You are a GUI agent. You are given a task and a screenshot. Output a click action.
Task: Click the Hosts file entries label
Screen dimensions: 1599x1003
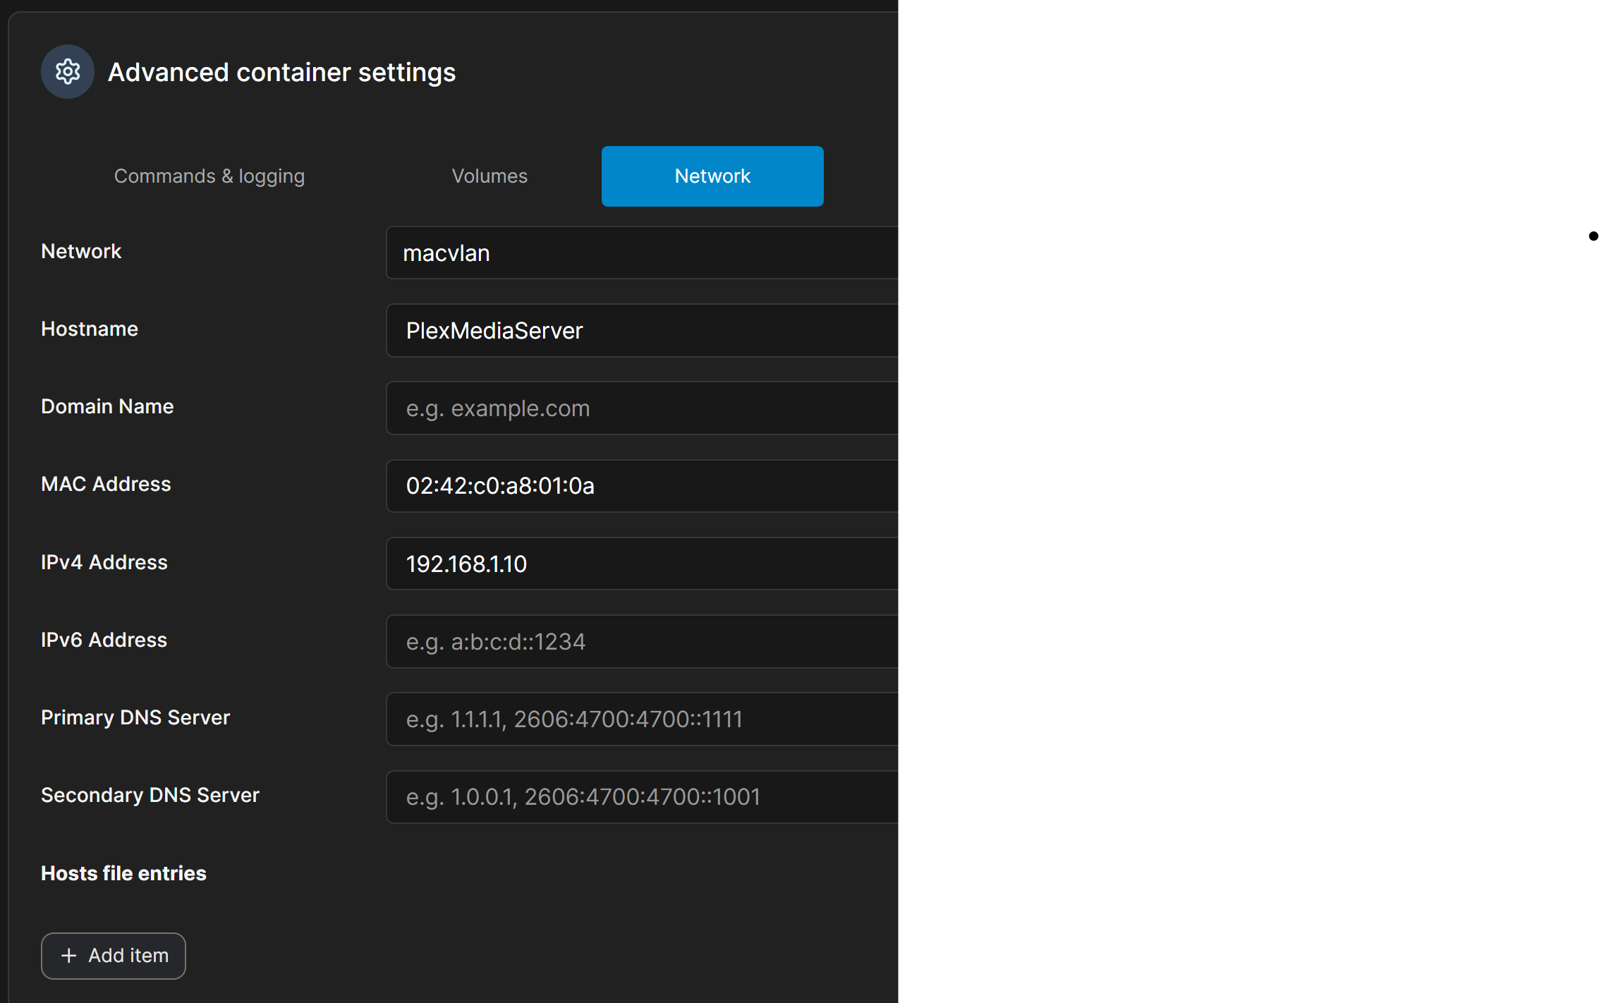click(123, 873)
